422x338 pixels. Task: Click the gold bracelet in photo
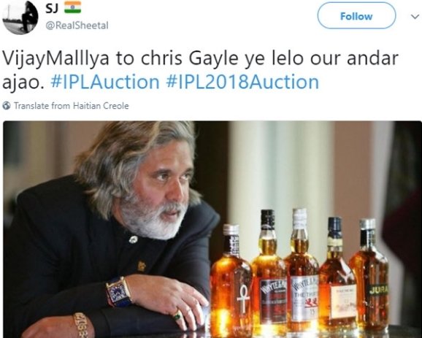click(80, 325)
